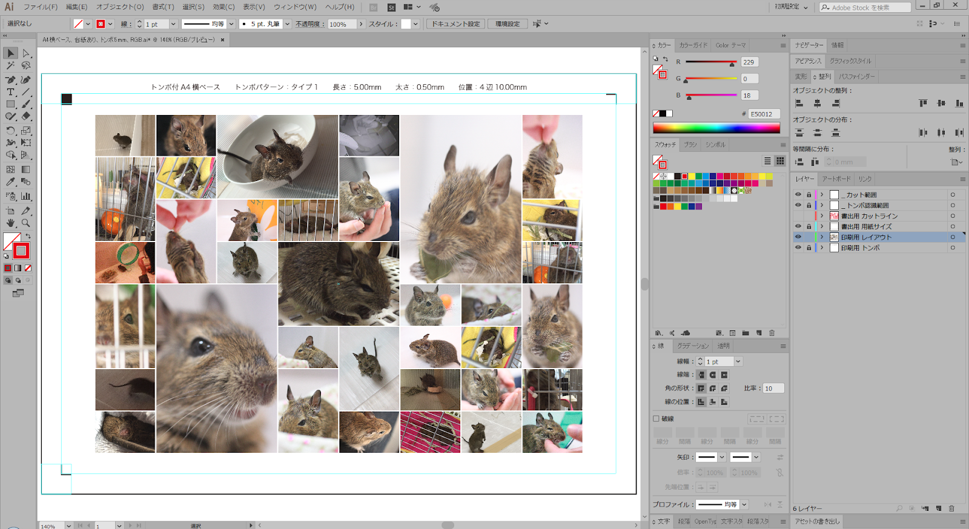
Task: Expand the 書出用 カットライン layer
Action: click(x=822, y=216)
